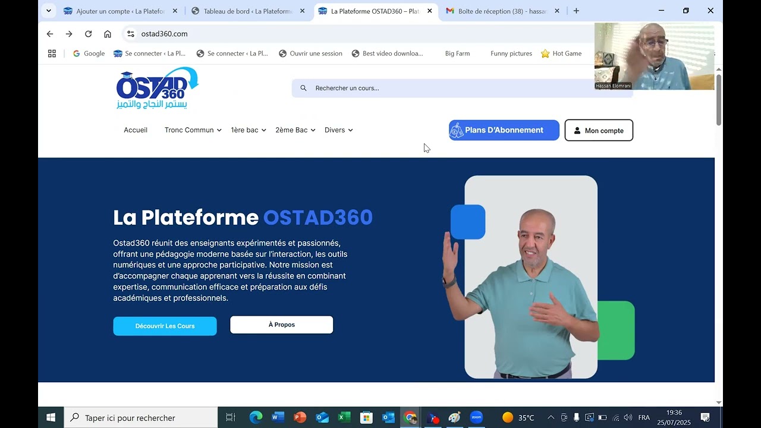Open the Windows notification center

click(705, 417)
